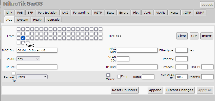Open the VLANs tab
The width and height of the screenshot is (215, 101).
[161, 13]
